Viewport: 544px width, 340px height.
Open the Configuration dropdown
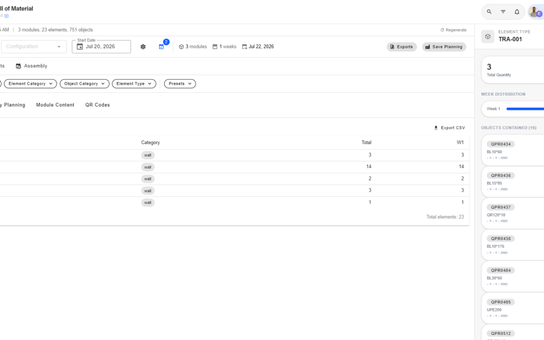click(x=34, y=46)
